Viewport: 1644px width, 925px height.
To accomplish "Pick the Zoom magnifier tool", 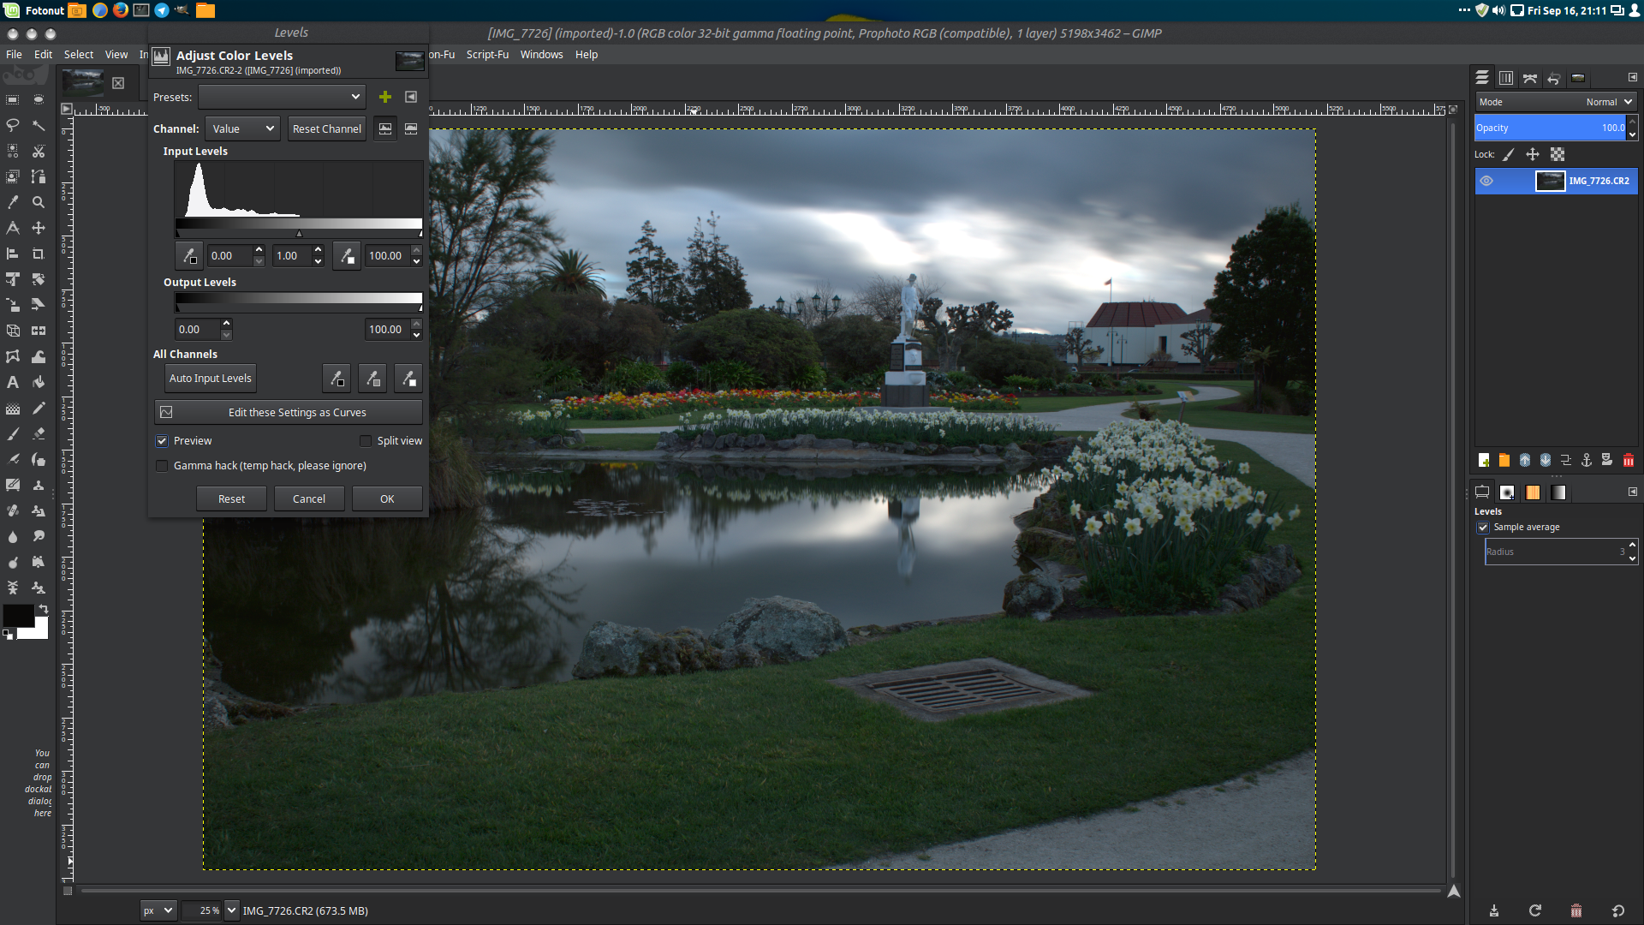I will tap(39, 202).
